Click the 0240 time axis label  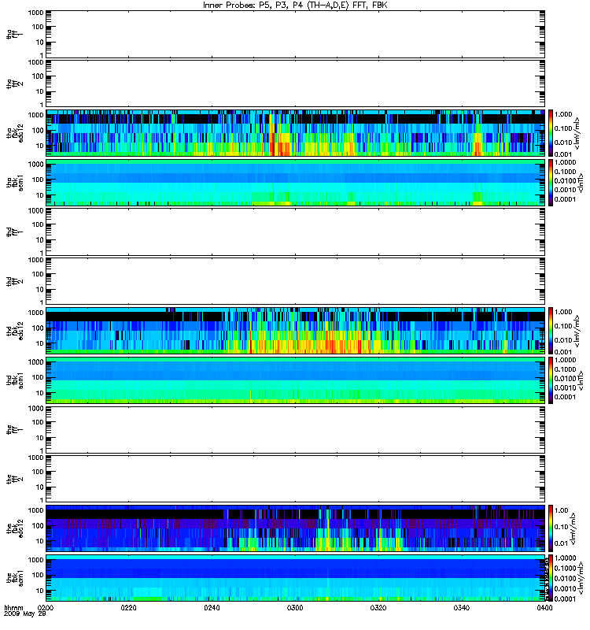212,607
